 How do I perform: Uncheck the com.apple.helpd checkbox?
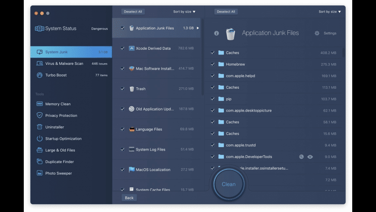(x=213, y=76)
